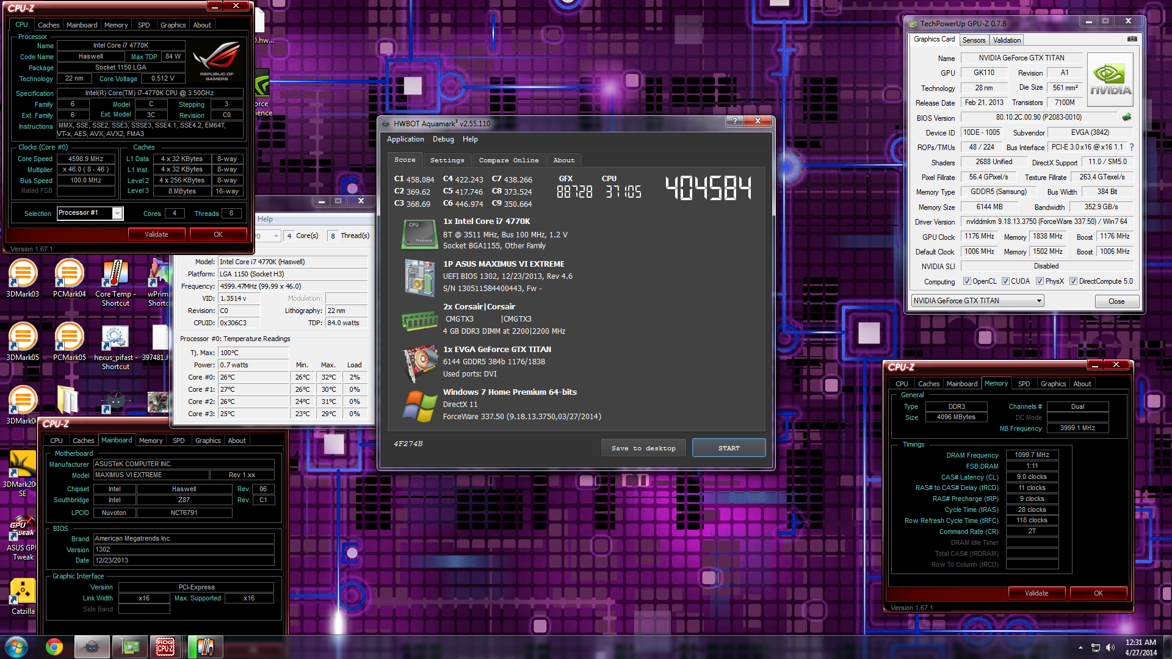Click the Tj. Max 100°C value in Core Temp
Viewport: 1172px width, 659px height.
point(253,353)
